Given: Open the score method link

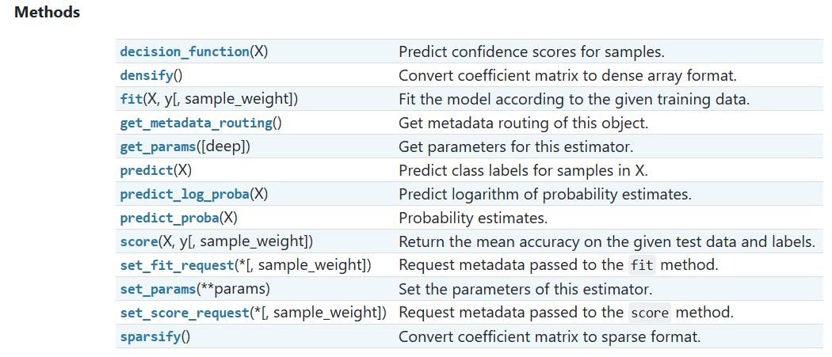Looking at the screenshot, I should pyautogui.click(x=139, y=242).
